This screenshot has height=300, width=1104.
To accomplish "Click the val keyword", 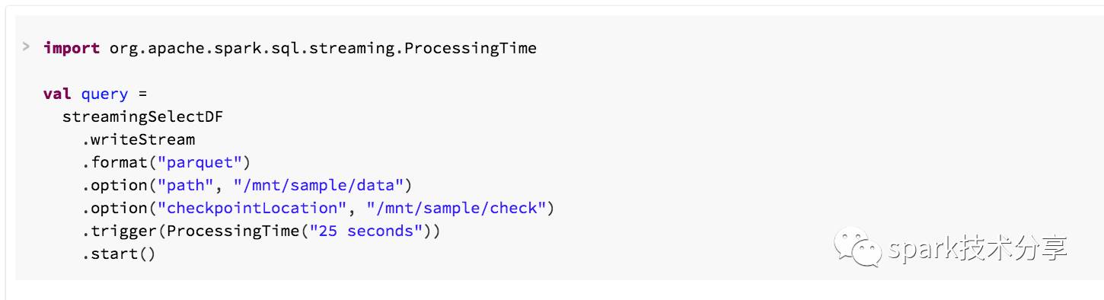I will pos(57,94).
